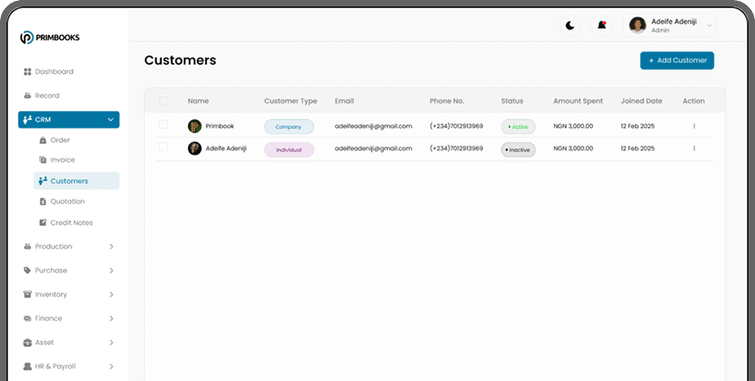Expand the Finance menu chevron
The height and width of the screenshot is (381, 755).
point(111,318)
